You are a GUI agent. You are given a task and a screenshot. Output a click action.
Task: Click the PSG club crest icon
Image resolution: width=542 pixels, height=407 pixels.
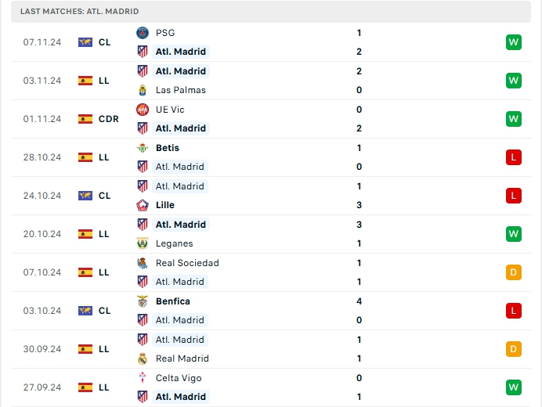pyautogui.click(x=143, y=33)
